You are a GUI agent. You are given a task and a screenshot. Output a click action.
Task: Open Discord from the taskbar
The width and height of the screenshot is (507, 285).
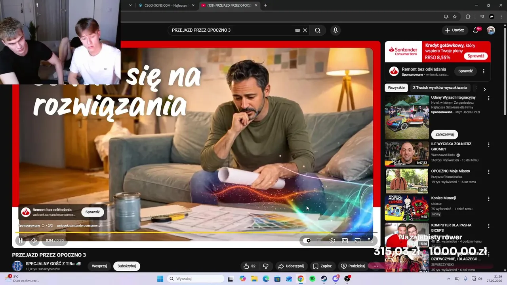pos(336,279)
